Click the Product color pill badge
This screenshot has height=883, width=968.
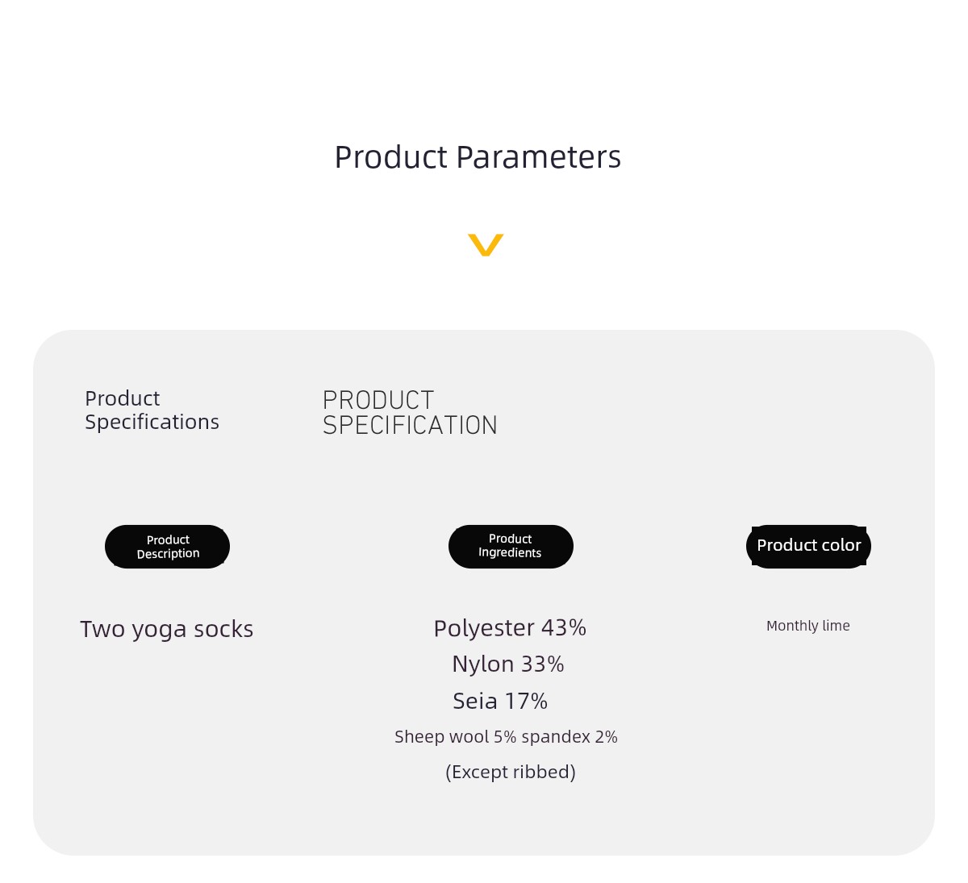tap(808, 546)
